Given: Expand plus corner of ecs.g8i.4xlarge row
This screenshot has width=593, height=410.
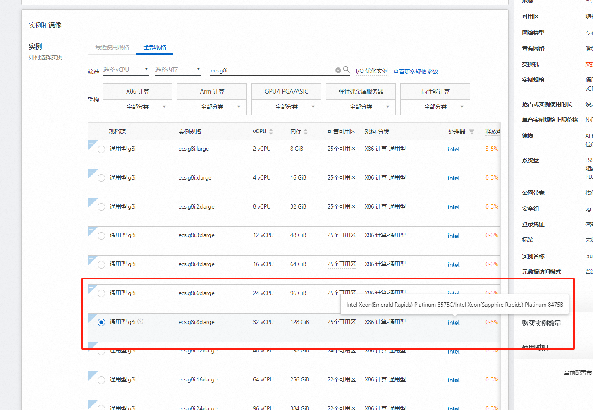Looking at the screenshot, I should pos(91,259).
